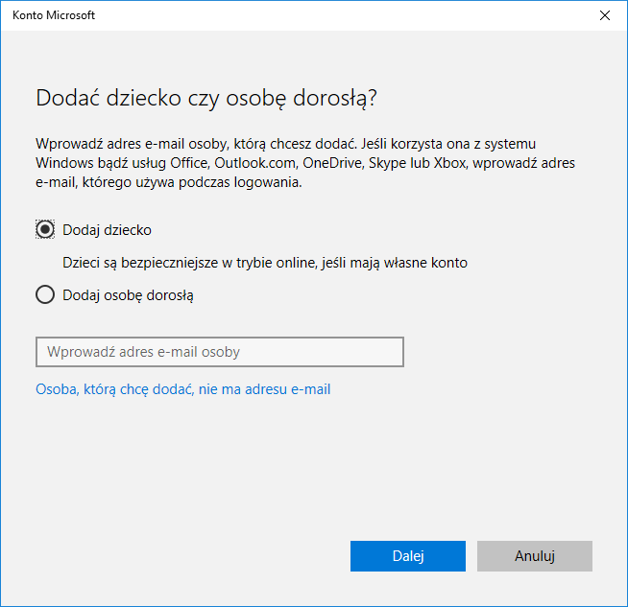Close the Konto Microsoft window
The image size is (628, 607).
pyautogui.click(x=605, y=16)
